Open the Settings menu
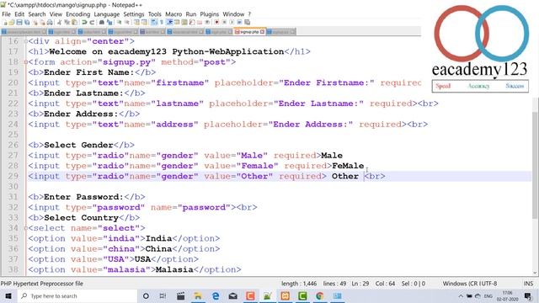 tap(134, 14)
